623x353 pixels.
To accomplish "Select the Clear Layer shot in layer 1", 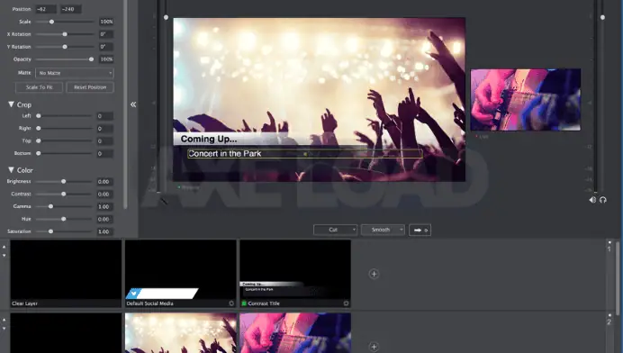I will pos(66,274).
